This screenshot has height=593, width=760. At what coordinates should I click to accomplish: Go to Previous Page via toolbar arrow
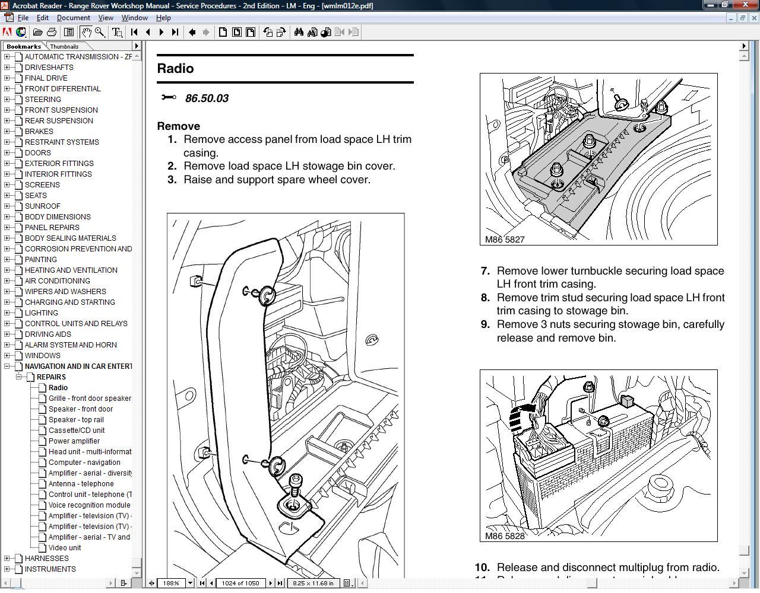148,32
